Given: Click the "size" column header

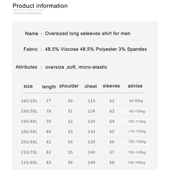Looking at the screenshot, I should [28, 86].
